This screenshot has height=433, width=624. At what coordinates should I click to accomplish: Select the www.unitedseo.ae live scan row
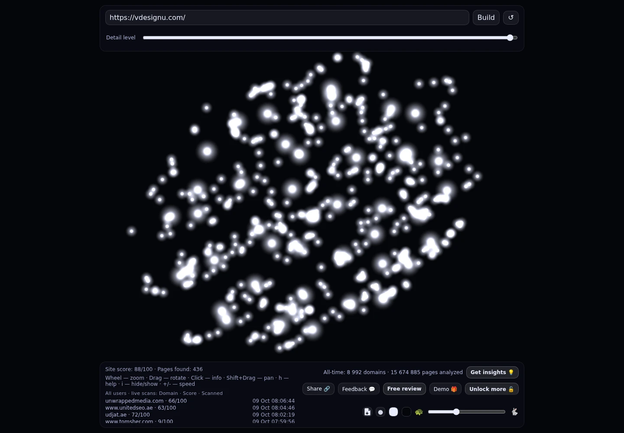[x=200, y=408]
